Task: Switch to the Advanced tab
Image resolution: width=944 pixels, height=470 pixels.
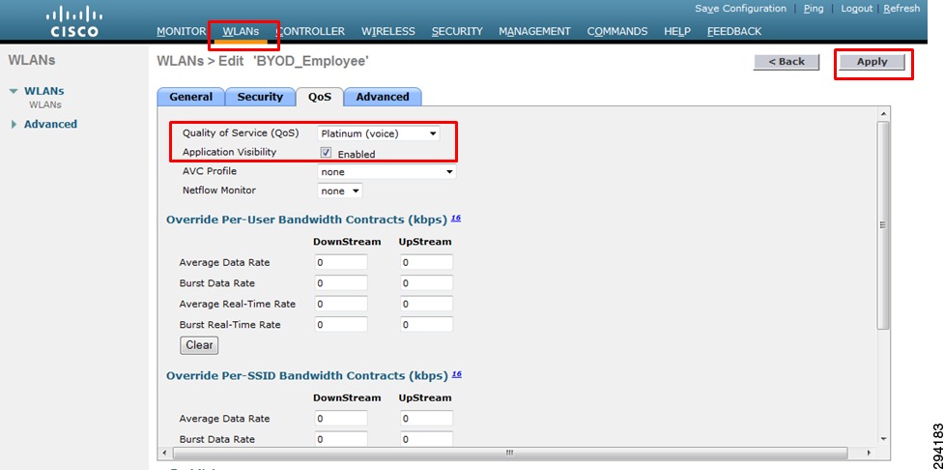Action: point(383,97)
